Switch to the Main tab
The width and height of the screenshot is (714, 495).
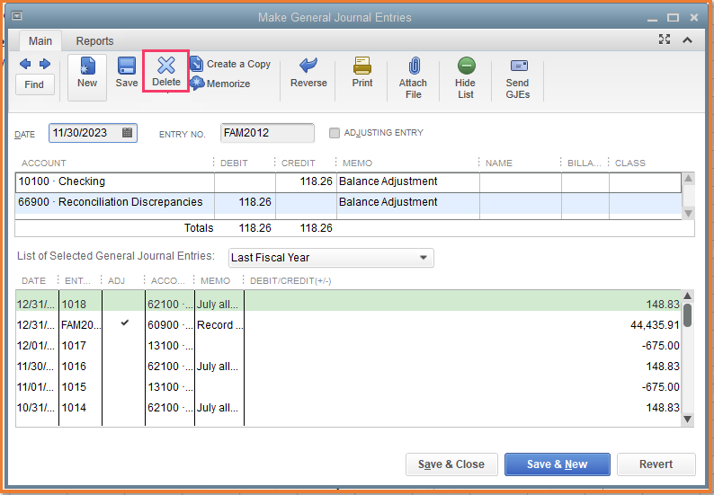coord(40,41)
